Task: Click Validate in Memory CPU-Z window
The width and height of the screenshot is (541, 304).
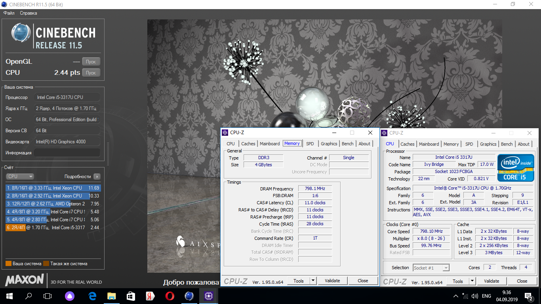Action: coord(333,281)
